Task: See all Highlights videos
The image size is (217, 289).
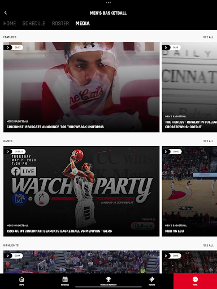Action: 209,246
